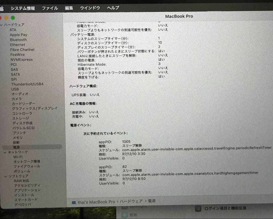Select Bluetooth in the hardware sidebar
Image resolution: width=273 pixels, height=219 pixels.
pyautogui.click(x=18, y=39)
